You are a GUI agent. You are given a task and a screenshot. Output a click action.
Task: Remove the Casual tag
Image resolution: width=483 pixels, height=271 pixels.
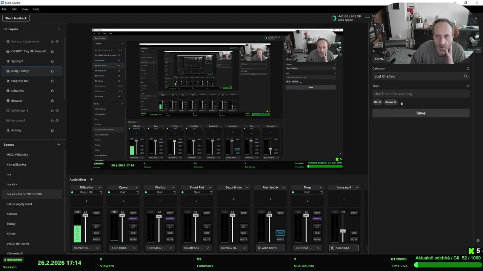[395, 102]
